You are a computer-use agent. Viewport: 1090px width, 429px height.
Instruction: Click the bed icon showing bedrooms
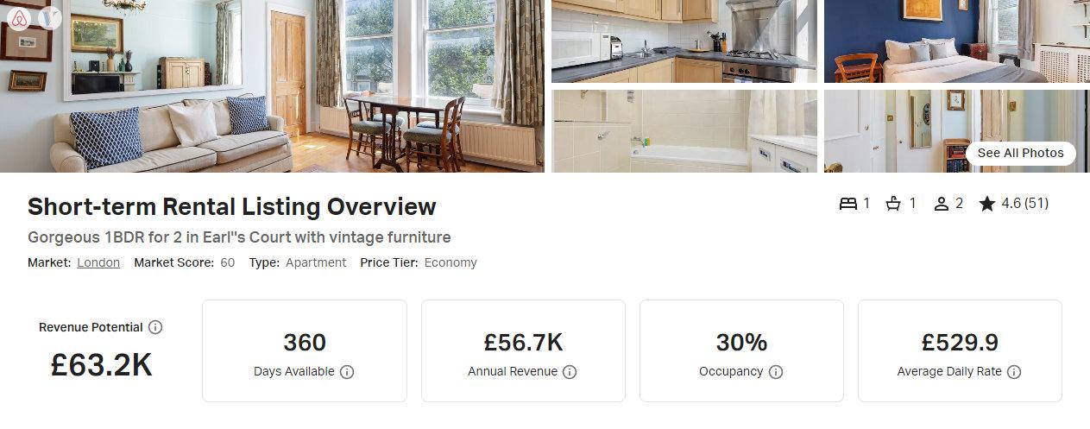point(848,204)
